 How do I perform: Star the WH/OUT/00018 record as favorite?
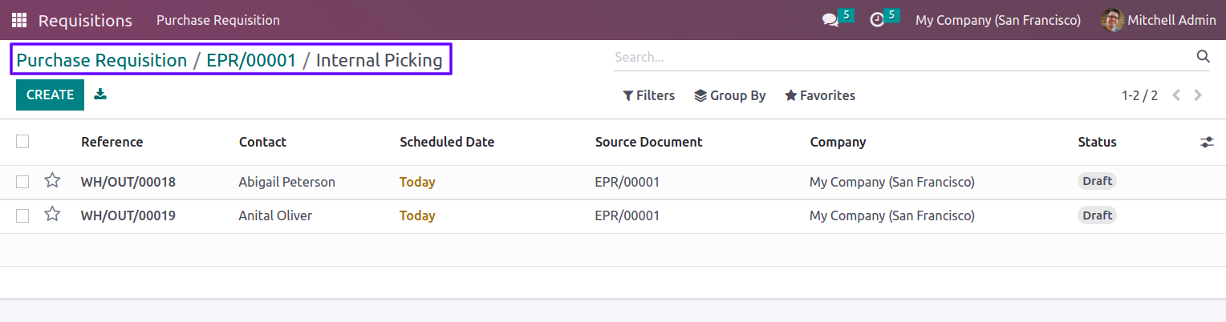(52, 181)
